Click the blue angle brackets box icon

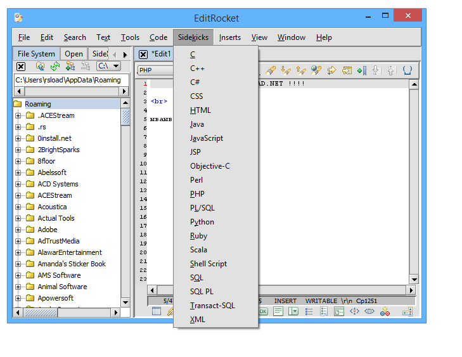click(x=369, y=311)
